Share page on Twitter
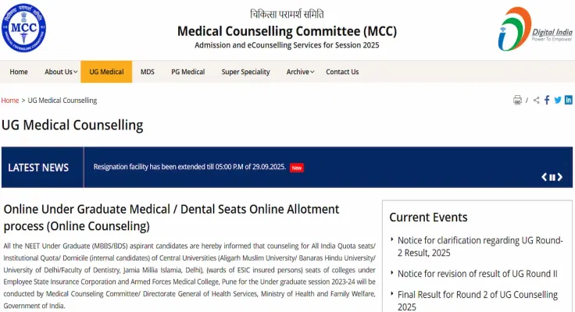Viewport: 575px width, 312px height. pyautogui.click(x=558, y=100)
